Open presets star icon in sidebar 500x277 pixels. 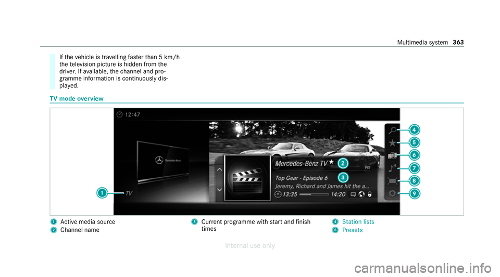392,143
